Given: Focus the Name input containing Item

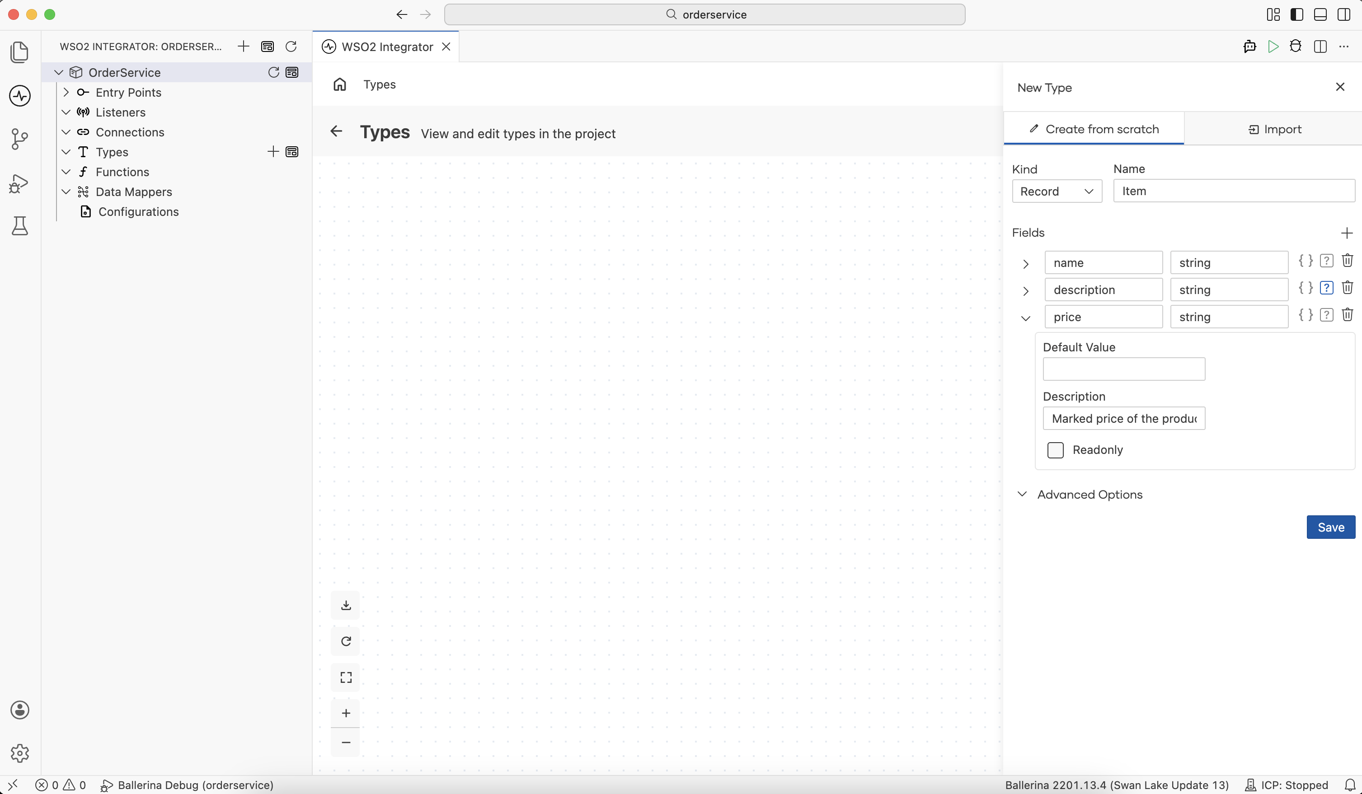Looking at the screenshot, I should pos(1234,191).
